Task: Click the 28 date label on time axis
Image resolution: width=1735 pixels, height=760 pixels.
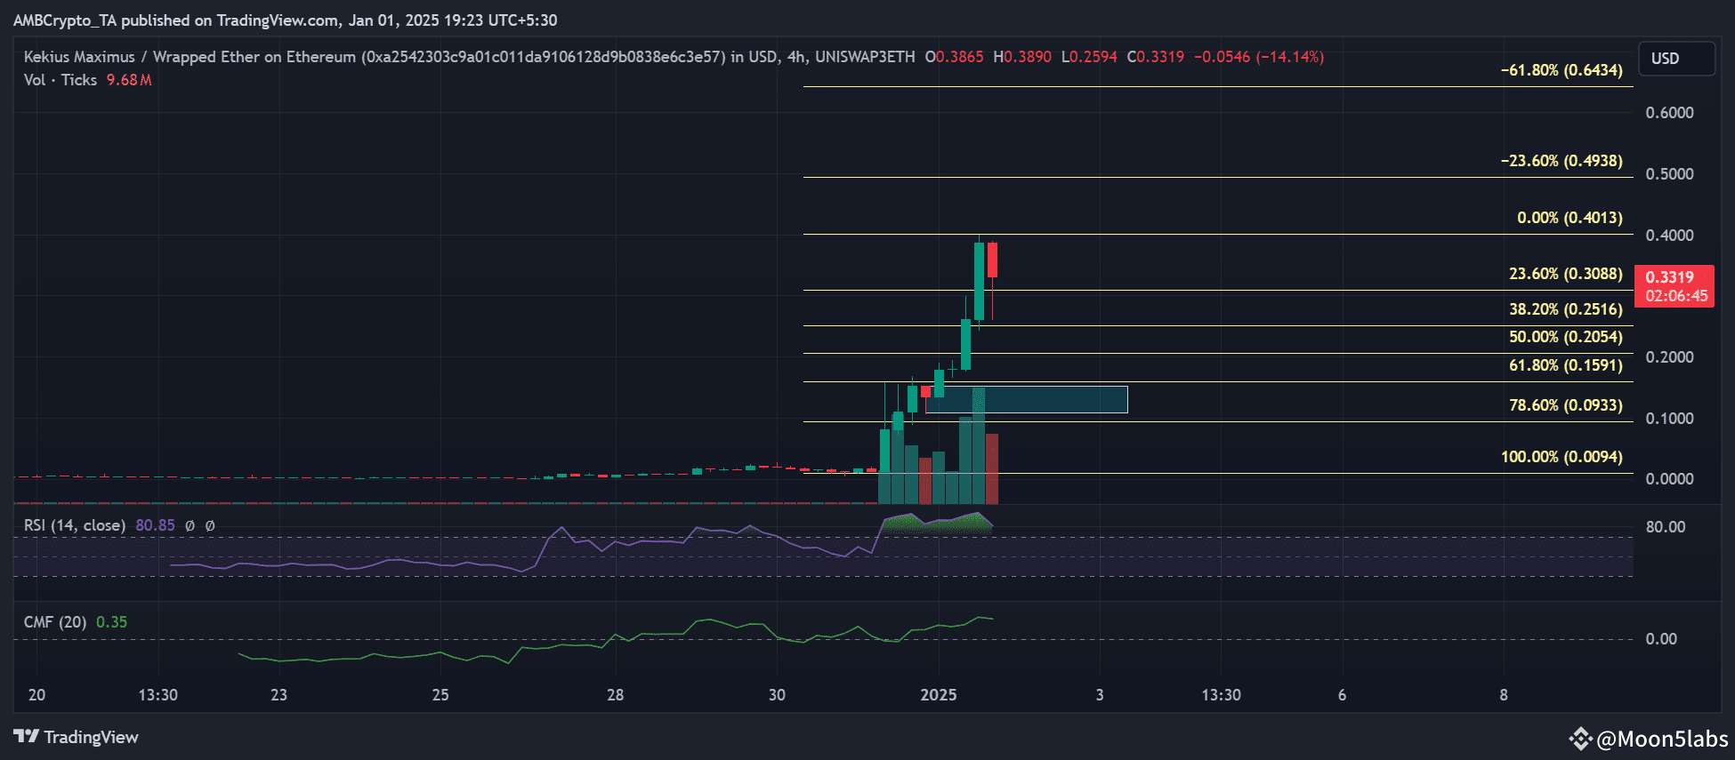Action: pyautogui.click(x=615, y=695)
